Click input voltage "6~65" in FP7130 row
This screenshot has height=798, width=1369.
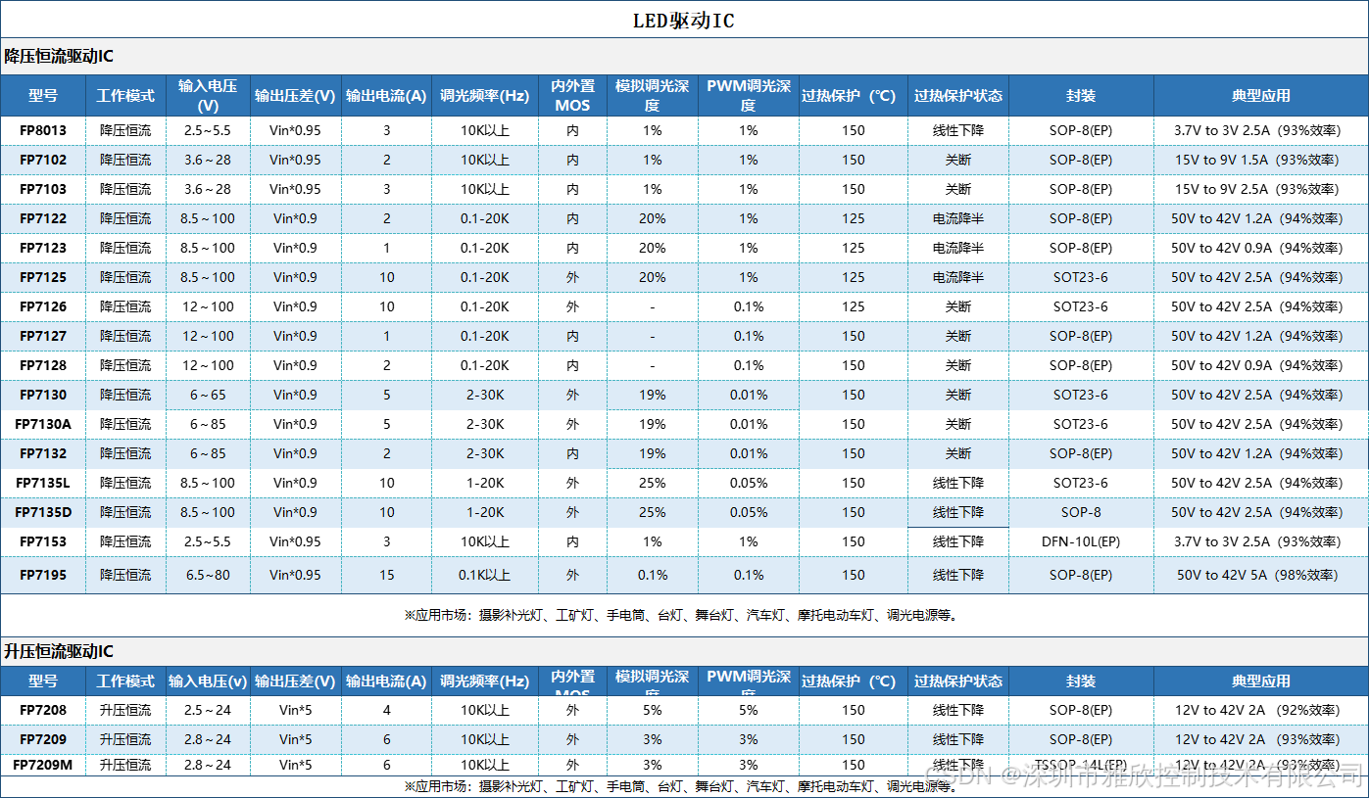point(208,395)
